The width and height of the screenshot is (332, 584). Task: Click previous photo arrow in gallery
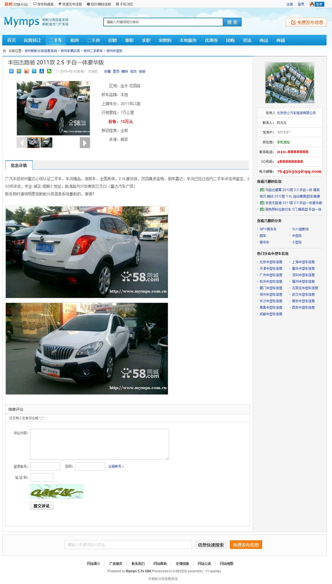click(x=21, y=142)
